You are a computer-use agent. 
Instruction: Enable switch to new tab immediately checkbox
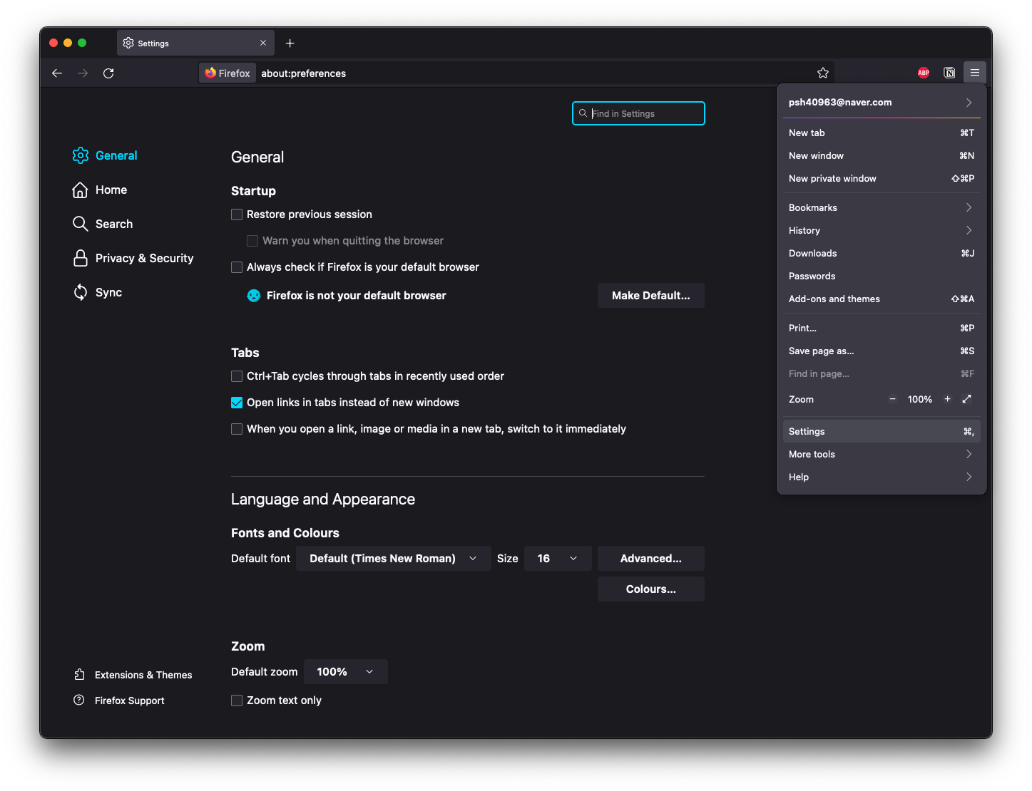pos(237,429)
